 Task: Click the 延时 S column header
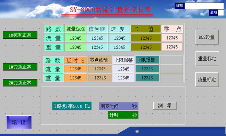coord(75,60)
